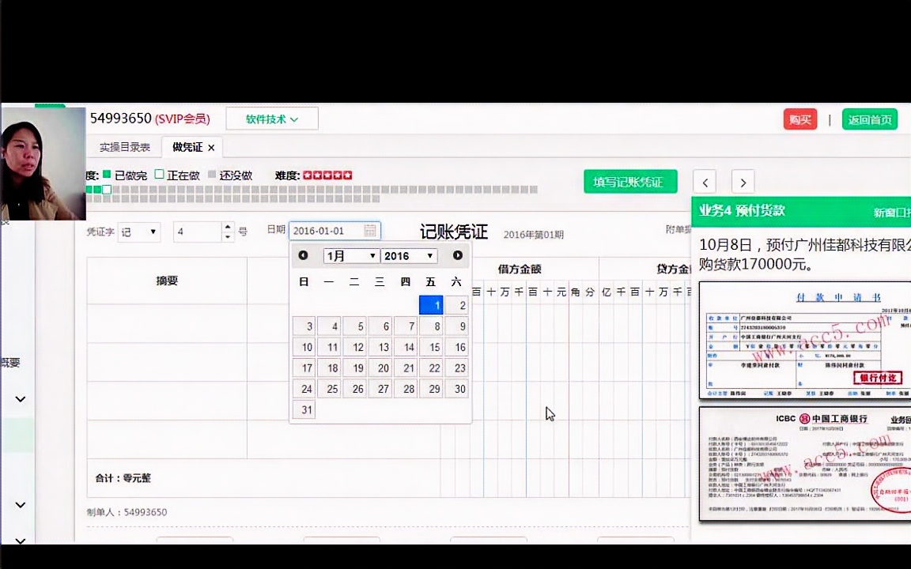This screenshot has width=911, height=569.
Task: Go to previous month with left arrow in calendar
Action: coord(303,255)
